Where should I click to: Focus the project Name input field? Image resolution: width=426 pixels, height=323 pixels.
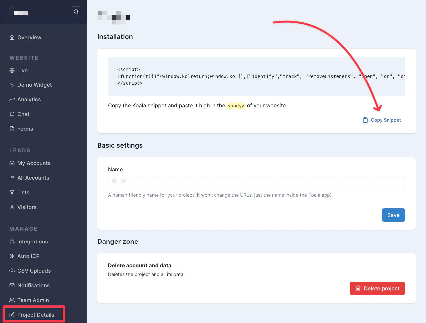tap(256, 183)
